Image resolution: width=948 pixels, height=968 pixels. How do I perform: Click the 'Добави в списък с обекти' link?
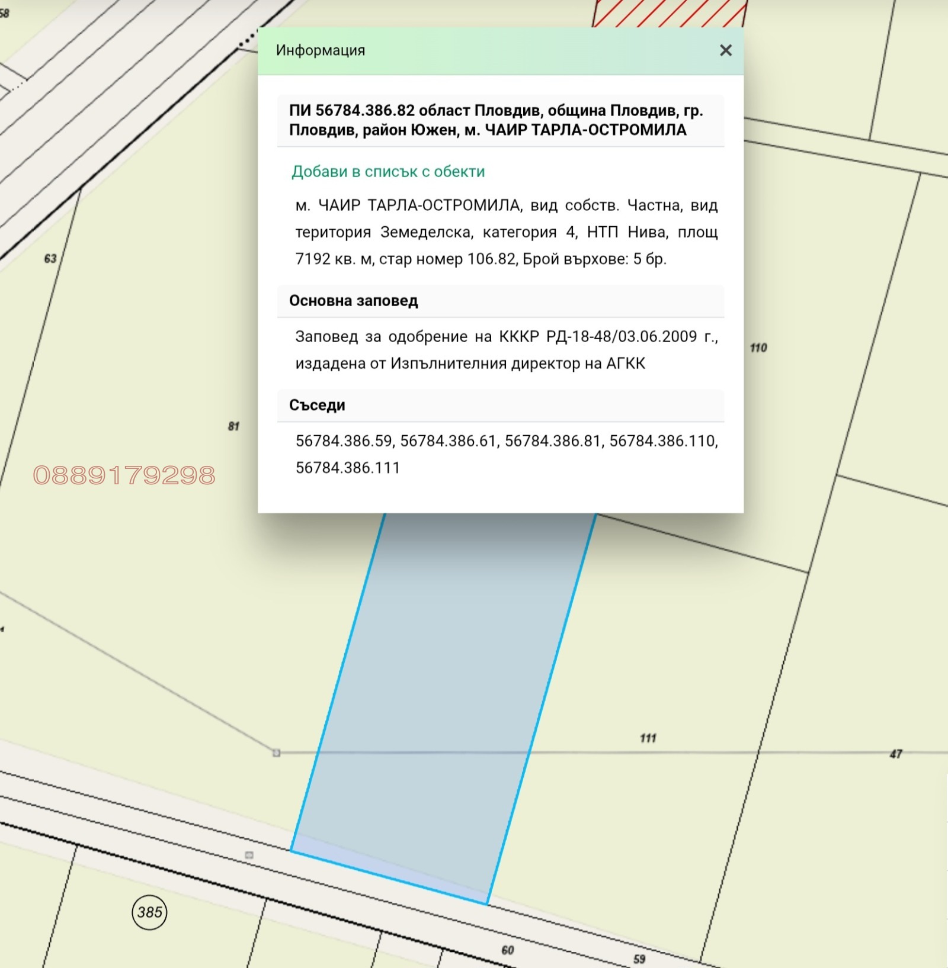[388, 172]
